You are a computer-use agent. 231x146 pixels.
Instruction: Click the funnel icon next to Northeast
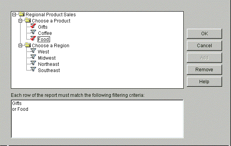tap(33, 63)
